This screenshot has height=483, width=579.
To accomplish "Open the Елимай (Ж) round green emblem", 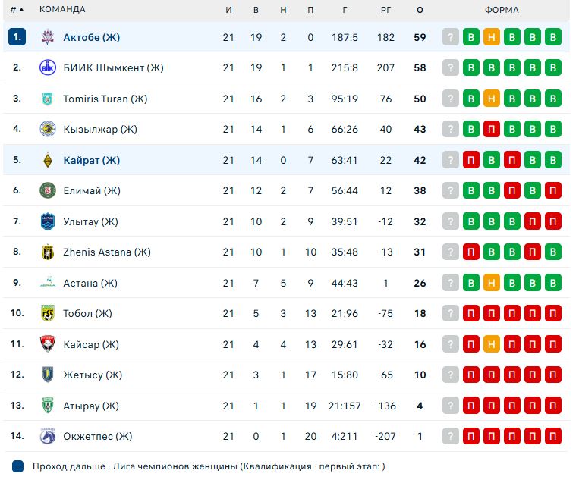I will 48,190.
